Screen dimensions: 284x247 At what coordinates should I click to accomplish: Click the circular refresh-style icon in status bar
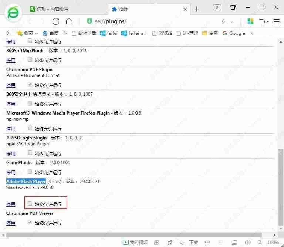157,242
